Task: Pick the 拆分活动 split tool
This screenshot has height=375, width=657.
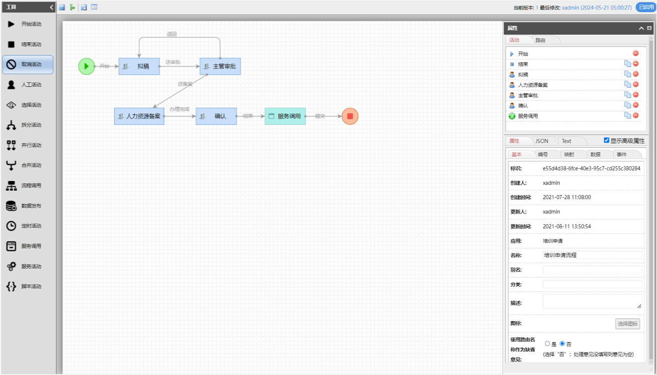Action: pos(28,125)
